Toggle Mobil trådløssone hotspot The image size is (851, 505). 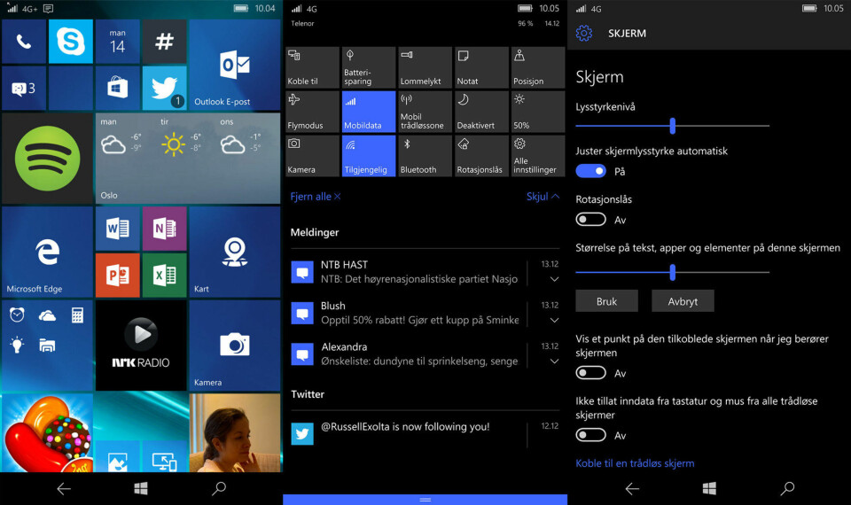425,112
